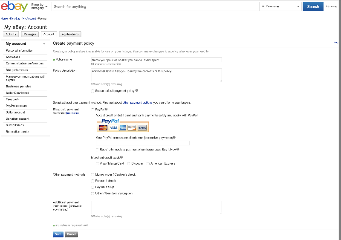341x240 pixels.
Task: Switch to the Messages tab
Action: tap(30, 34)
